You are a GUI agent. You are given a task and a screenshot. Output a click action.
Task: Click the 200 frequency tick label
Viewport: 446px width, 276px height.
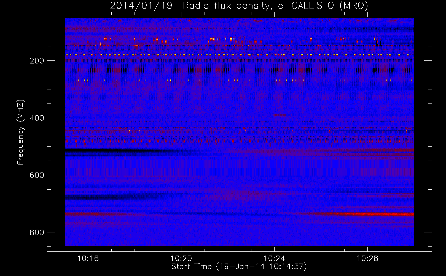(x=37, y=61)
